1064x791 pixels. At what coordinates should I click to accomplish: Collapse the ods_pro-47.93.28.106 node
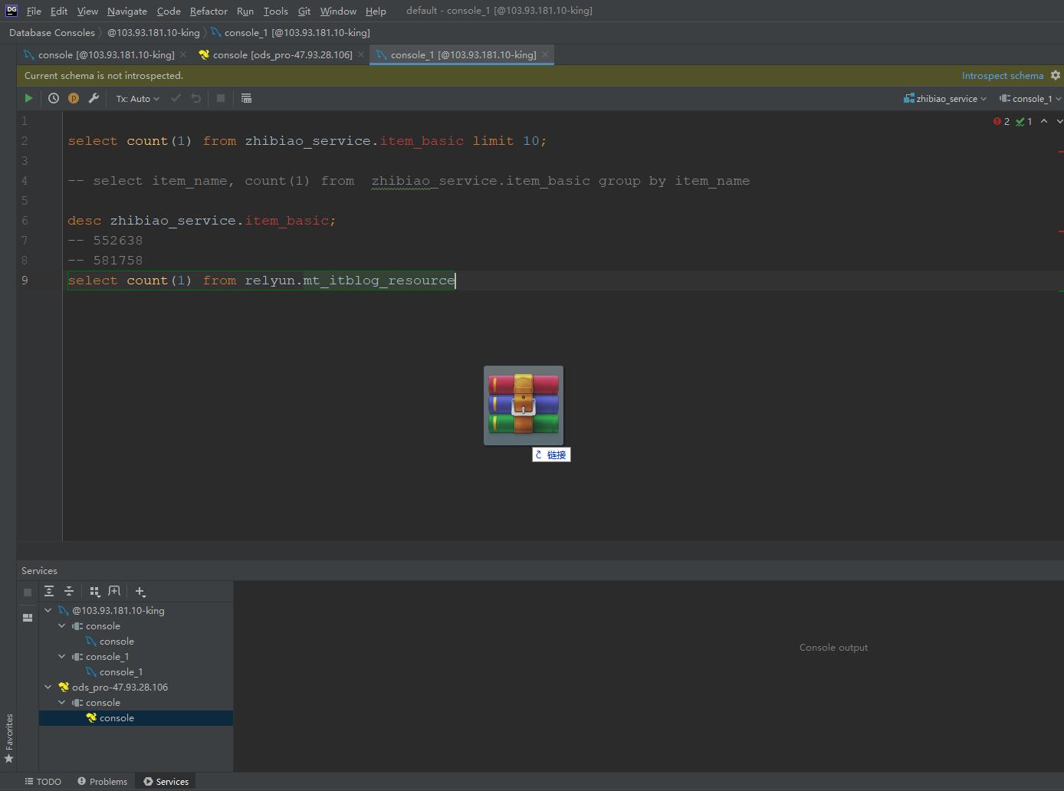(48, 687)
